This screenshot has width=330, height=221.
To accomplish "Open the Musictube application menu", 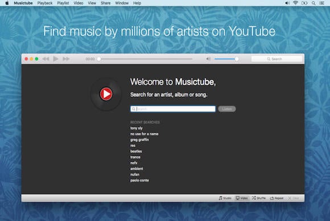I will [23, 3].
